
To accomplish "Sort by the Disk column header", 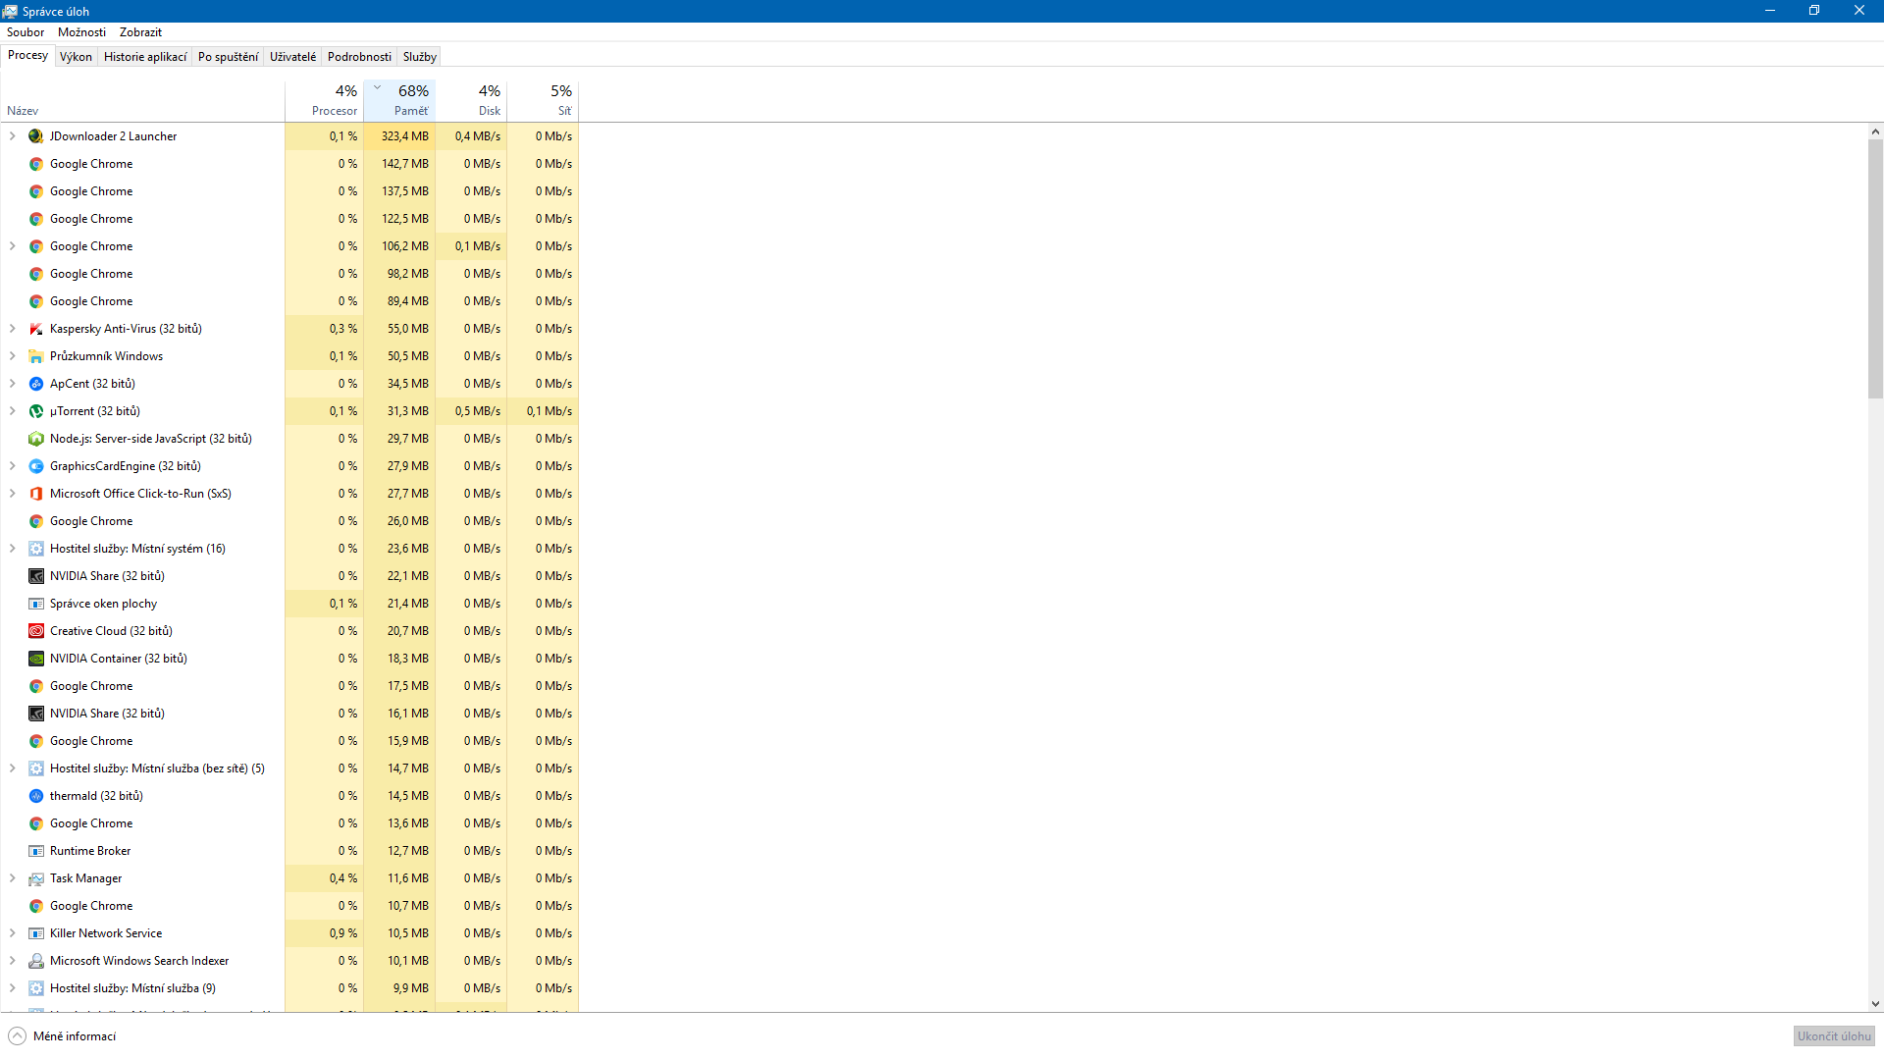I will click(471, 100).
